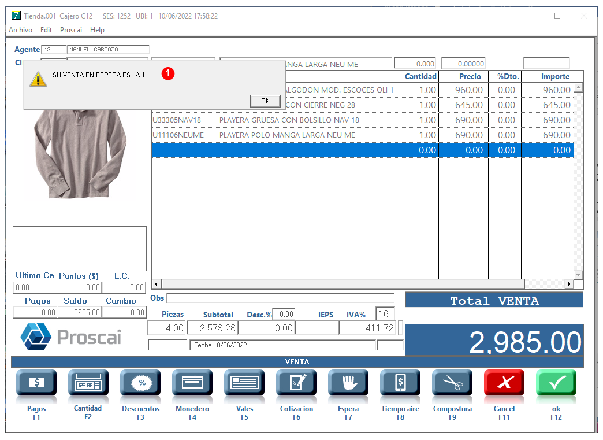Click the Fecha 10/06/2022 field
This screenshot has height=440, width=603.
click(x=282, y=345)
